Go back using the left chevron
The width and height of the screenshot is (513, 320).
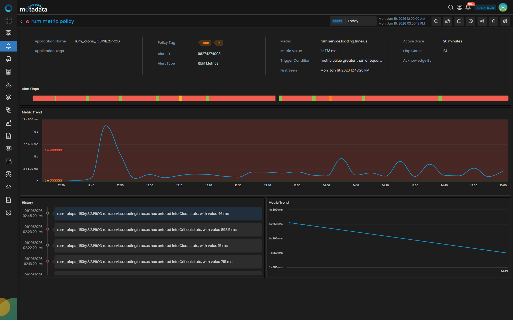point(22,21)
